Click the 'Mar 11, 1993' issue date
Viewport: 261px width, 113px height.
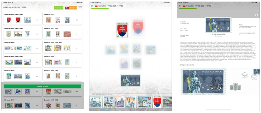[184, 30]
